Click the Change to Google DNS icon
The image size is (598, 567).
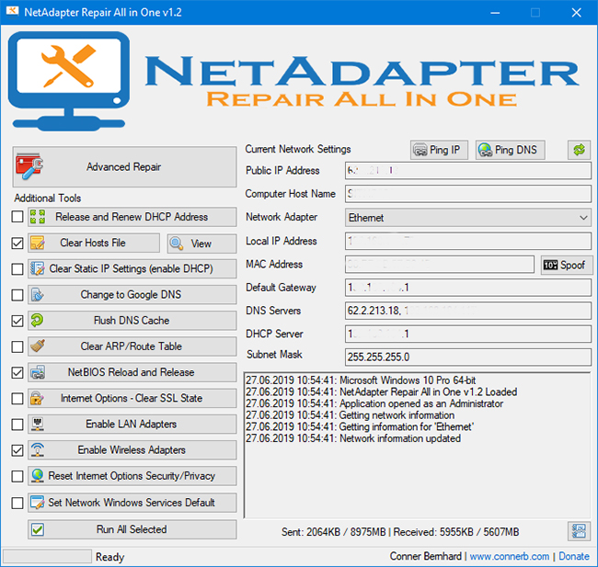point(38,294)
